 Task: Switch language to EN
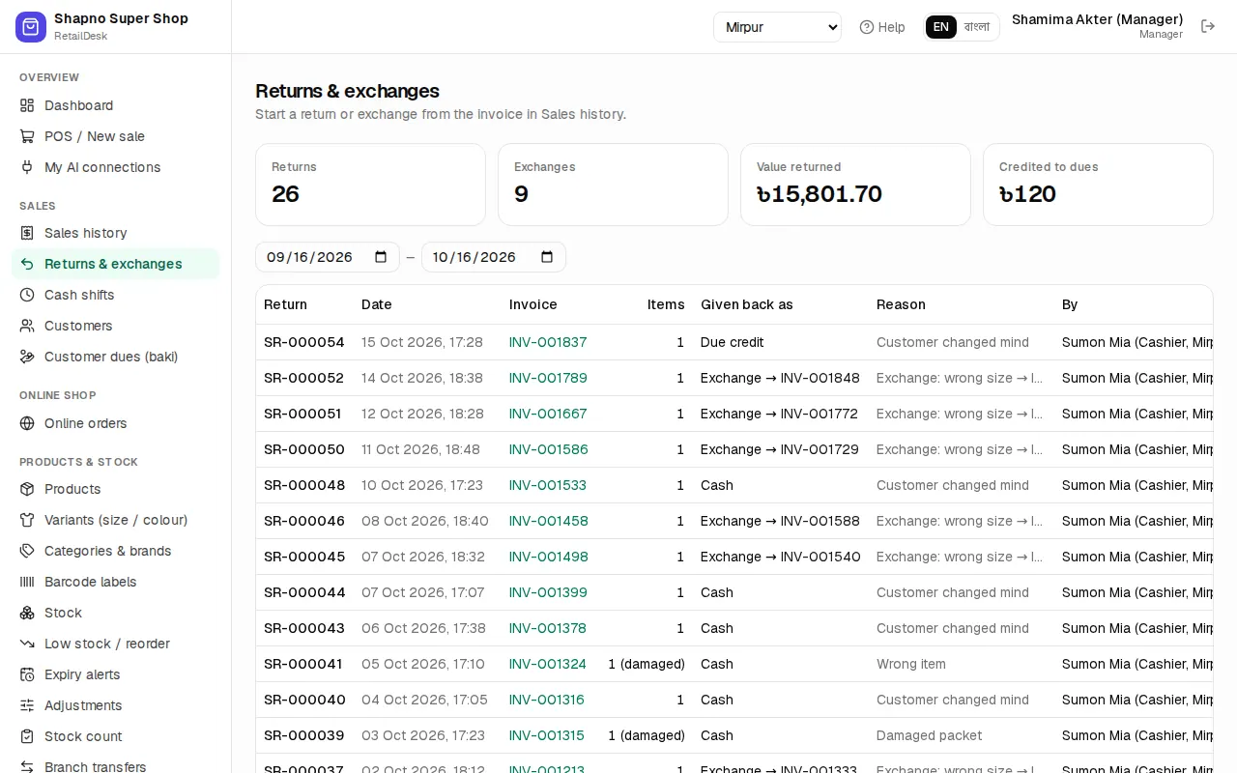pos(941,27)
